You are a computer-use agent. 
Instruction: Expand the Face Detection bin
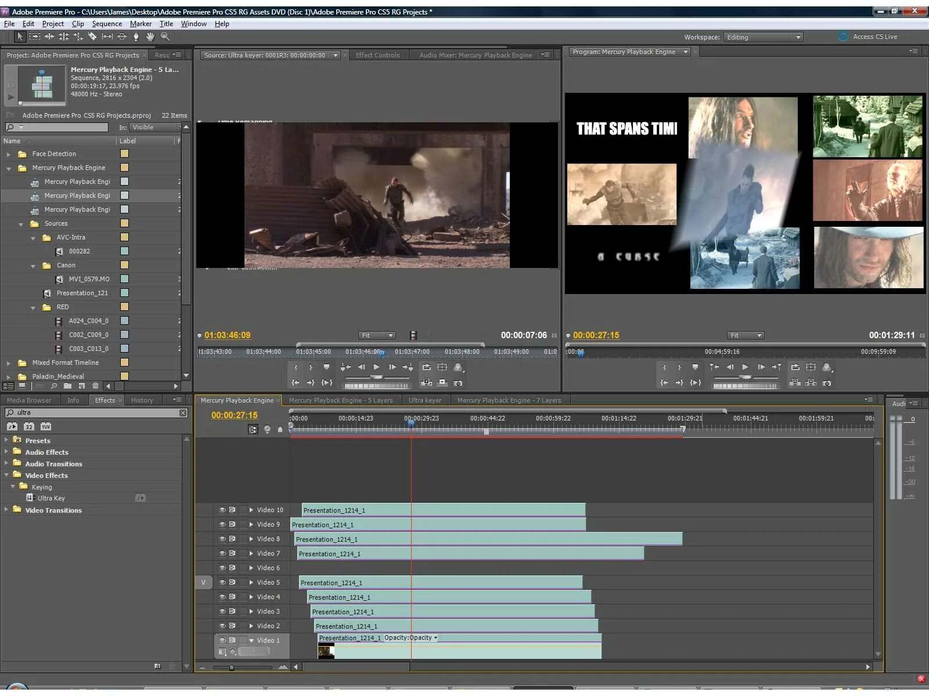point(8,154)
